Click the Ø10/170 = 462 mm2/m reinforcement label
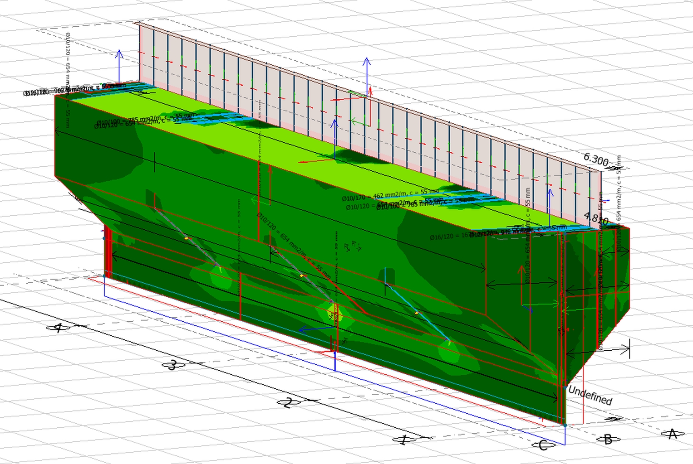Screen dimensions: 693x464 (x=391, y=195)
